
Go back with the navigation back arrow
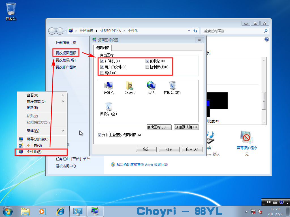point(52,31)
